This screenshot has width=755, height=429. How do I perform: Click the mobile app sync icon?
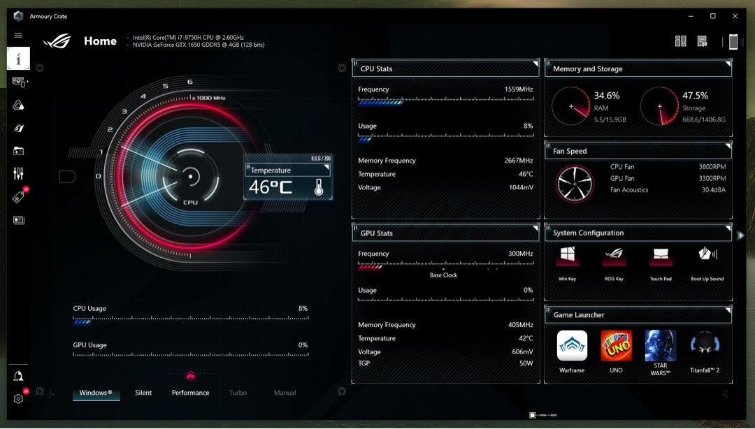[x=733, y=41]
